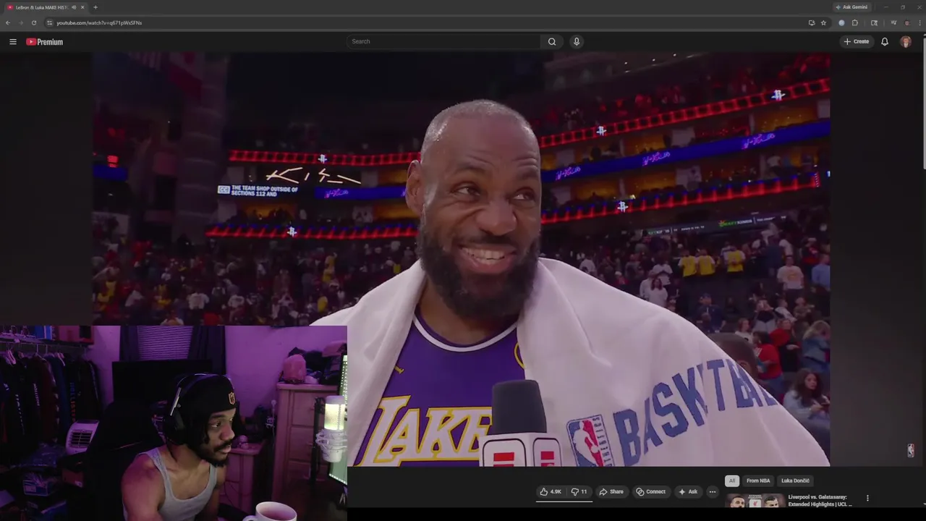Open Liverpool vs. Galatasaray video title
Image resolution: width=926 pixels, height=521 pixels.
[x=820, y=501]
